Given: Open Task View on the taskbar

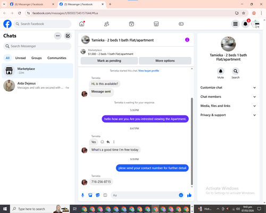Looking at the screenshot, I should point(75,209).
